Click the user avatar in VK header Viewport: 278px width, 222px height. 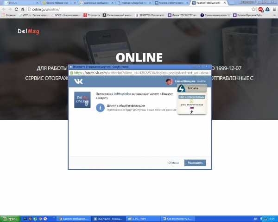click(x=169, y=81)
